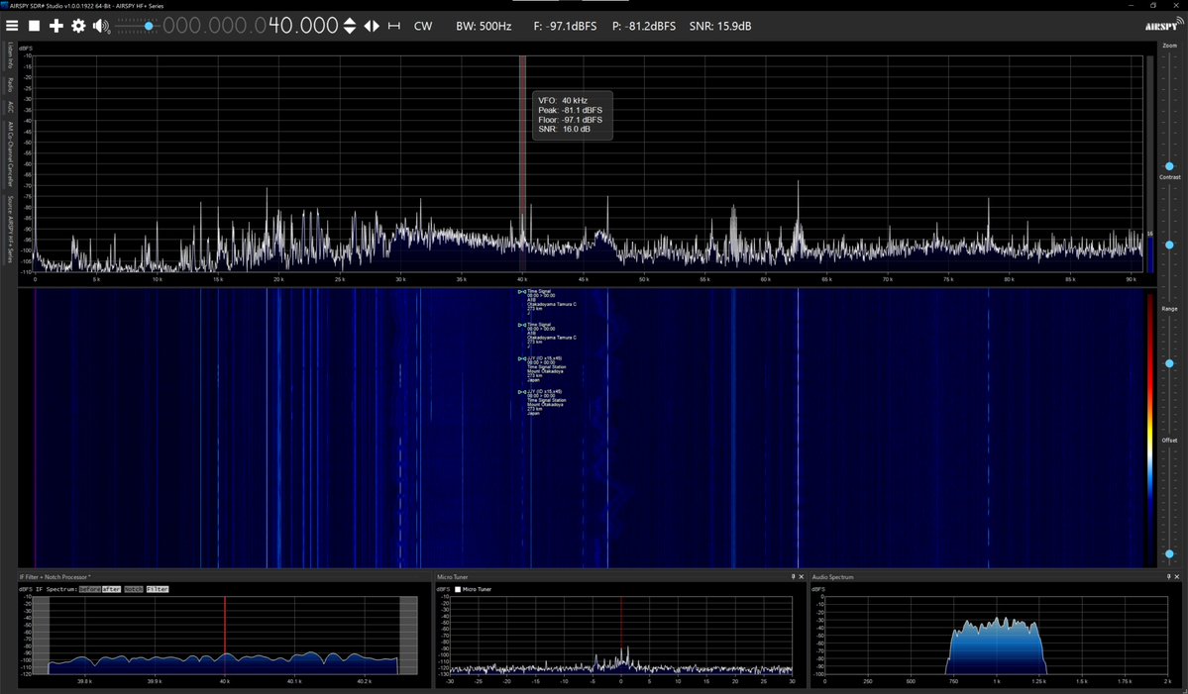Toggle the IF Spectrum 'notch' button
This screenshot has height=694, width=1188.
pyautogui.click(x=134, y=589)
